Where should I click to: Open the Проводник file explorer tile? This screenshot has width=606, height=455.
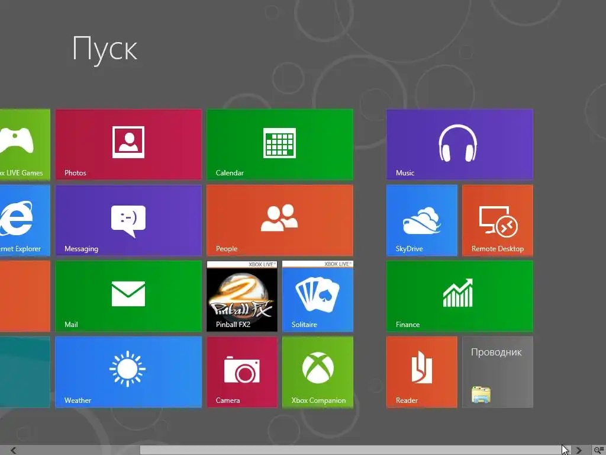click(497, 372)
